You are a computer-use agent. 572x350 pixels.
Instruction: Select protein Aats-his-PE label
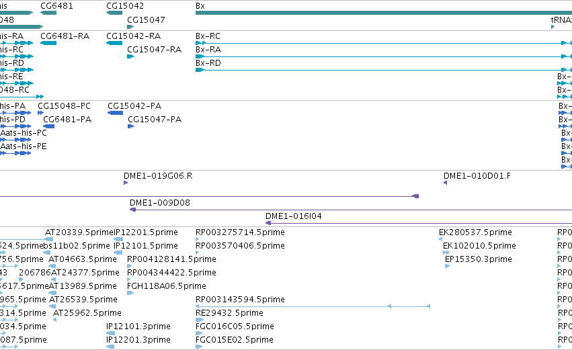[x=24, y=146]
